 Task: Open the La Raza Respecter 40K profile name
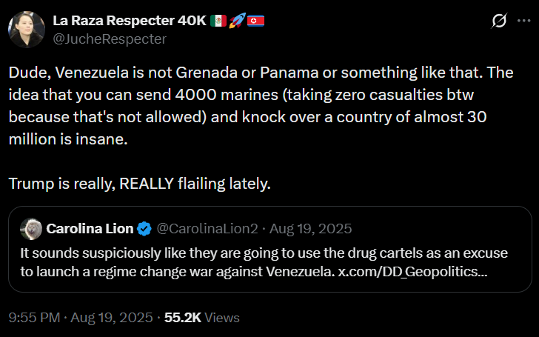coord(130,20)
